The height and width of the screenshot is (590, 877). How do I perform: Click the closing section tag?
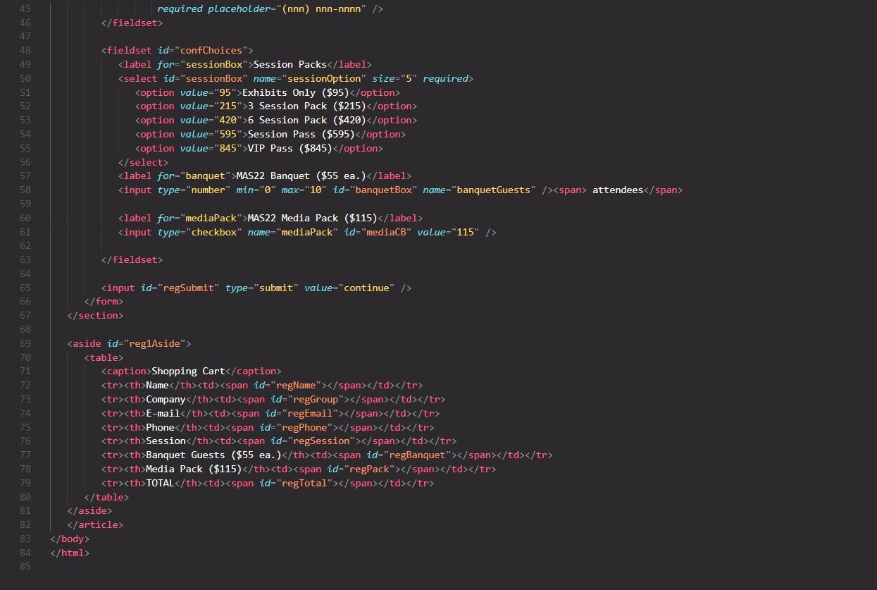point(95,315)
